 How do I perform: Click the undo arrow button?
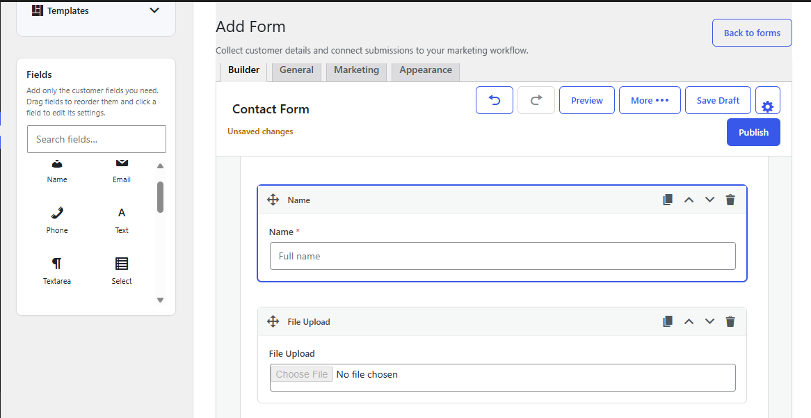click(495, 100)
